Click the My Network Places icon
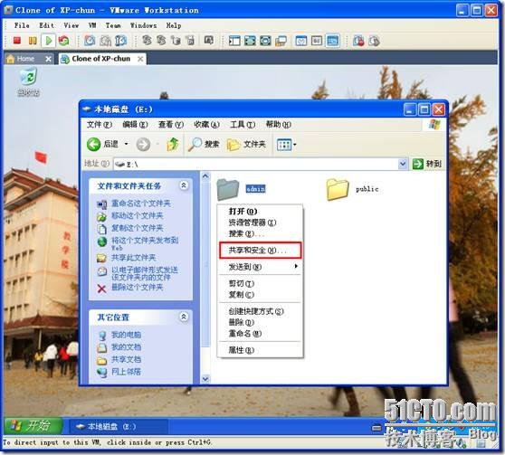This screenshot has width=505, height=455. click(x=102, y=373)
